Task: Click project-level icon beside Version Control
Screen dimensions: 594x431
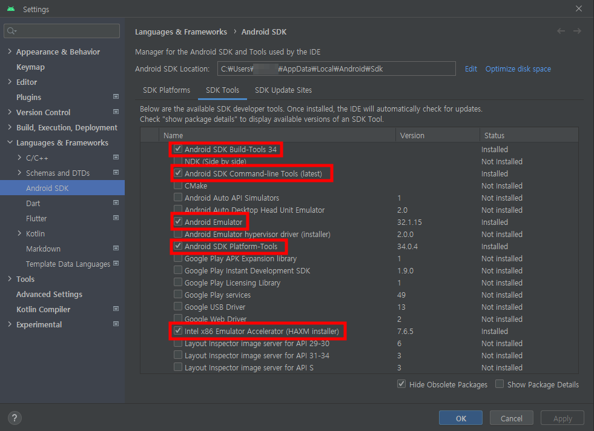Action: [x=116, y=112]
